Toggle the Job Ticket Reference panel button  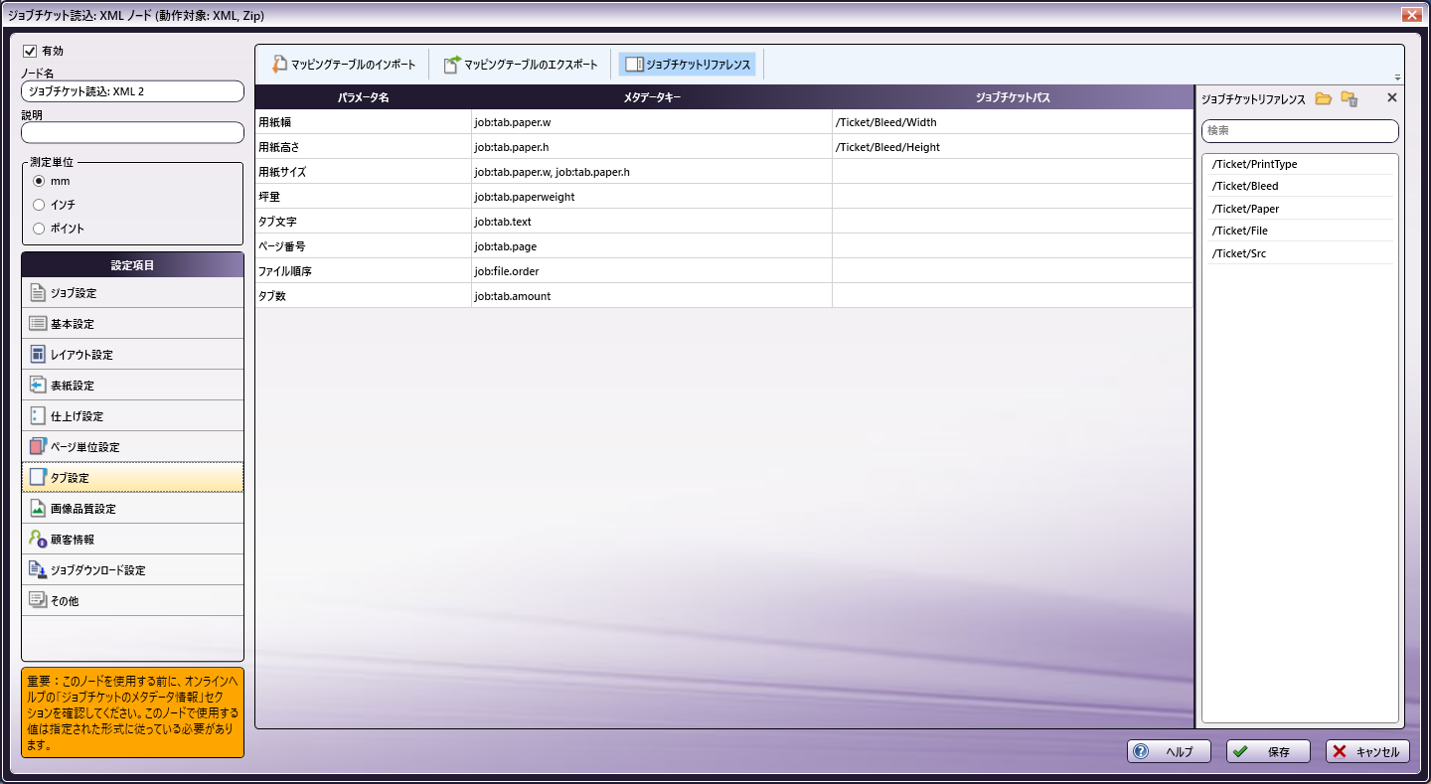click(688, 65)
